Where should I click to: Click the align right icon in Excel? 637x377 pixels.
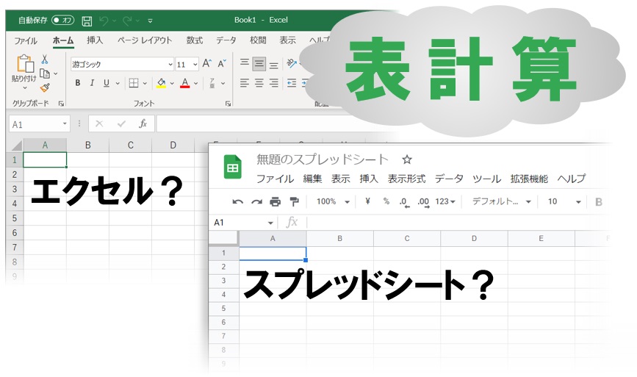click(x=274, y=83)
